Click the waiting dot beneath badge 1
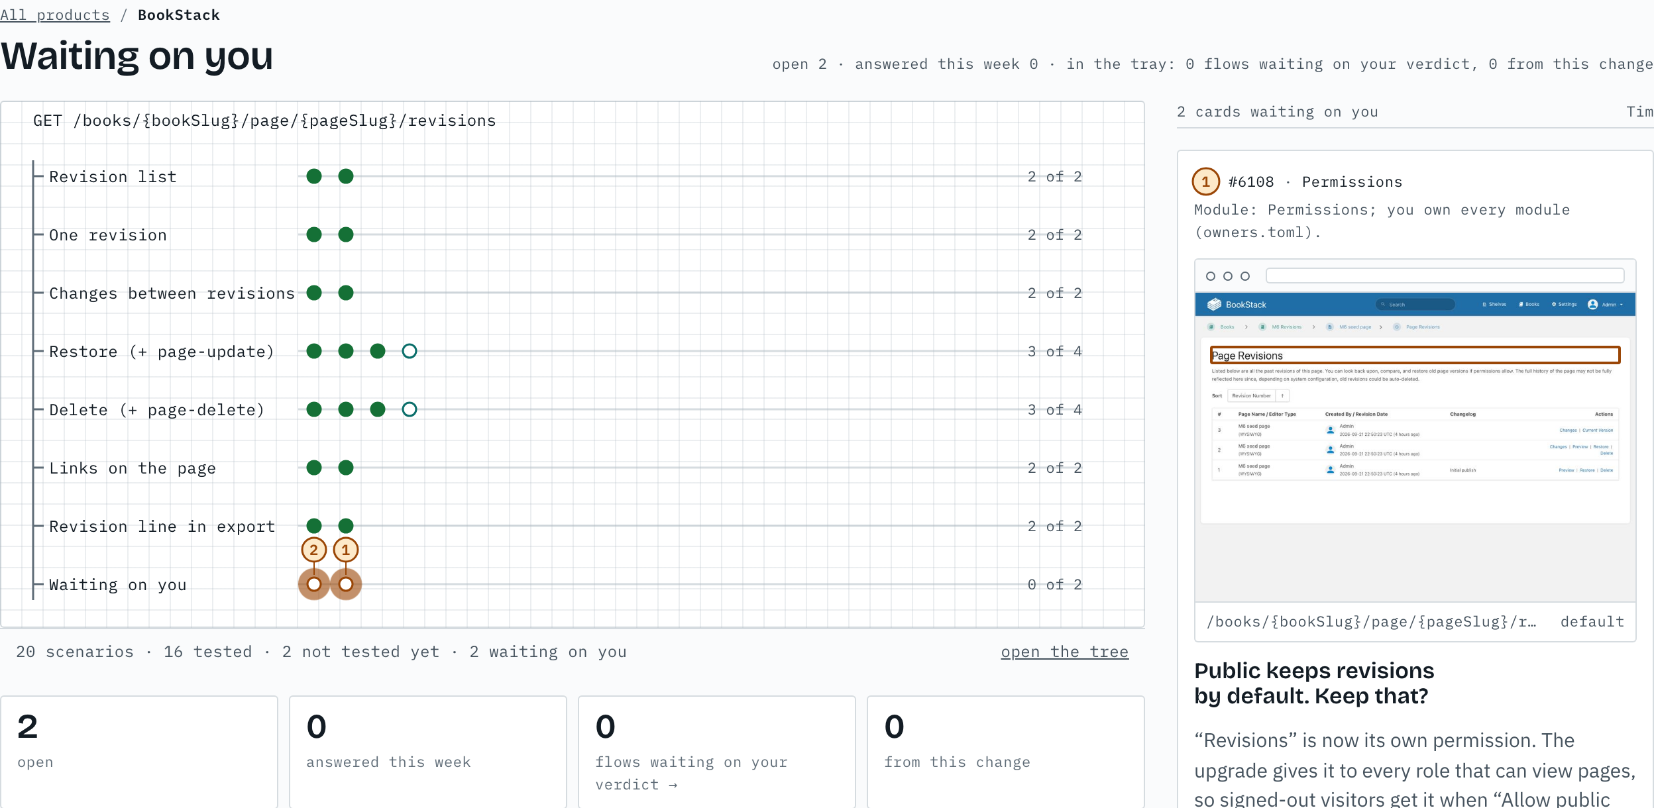 pos(346,584)
